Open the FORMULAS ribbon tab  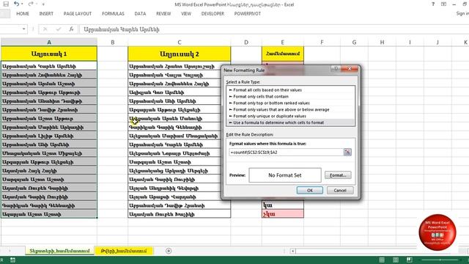[x=113, y=14]
